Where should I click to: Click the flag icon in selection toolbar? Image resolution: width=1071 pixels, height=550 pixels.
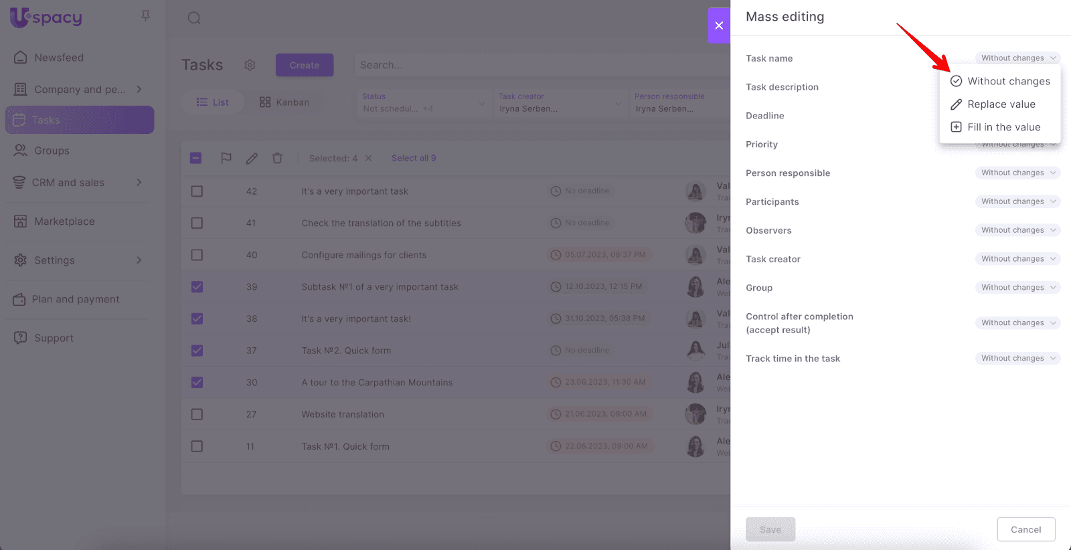pyautogui.click(x=226, y=158)
